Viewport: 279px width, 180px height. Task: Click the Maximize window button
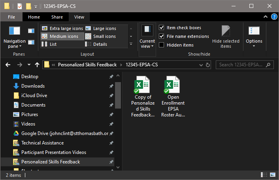[x=251, y=6]
